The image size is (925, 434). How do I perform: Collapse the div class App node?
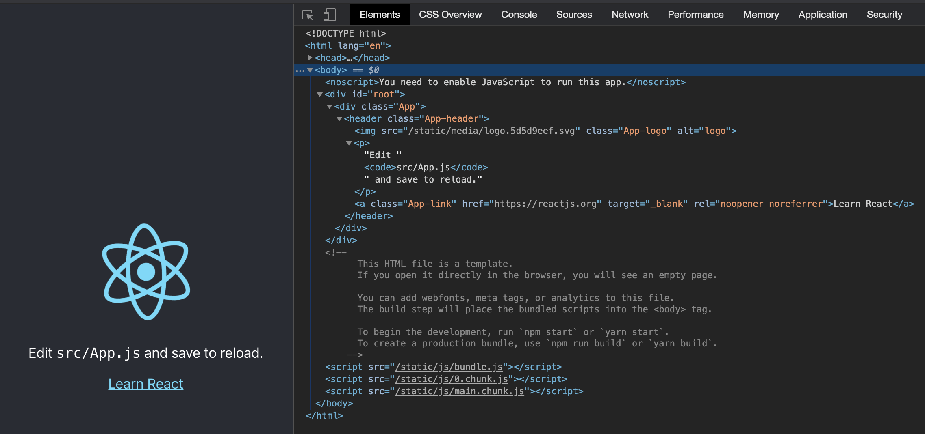(330, 107)
